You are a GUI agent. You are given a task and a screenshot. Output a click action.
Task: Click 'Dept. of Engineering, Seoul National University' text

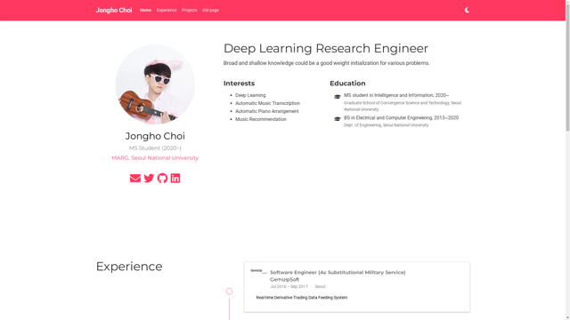(x=386, y=125)
